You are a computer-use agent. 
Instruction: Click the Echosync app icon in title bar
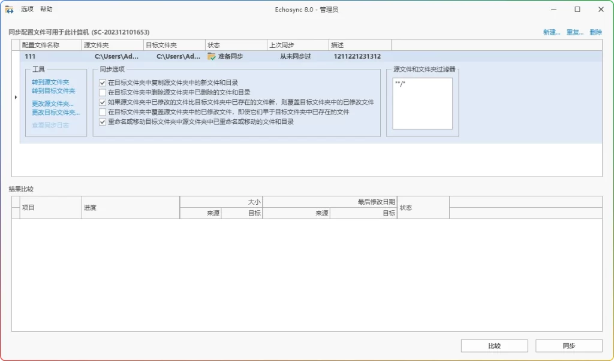[8, 9]
